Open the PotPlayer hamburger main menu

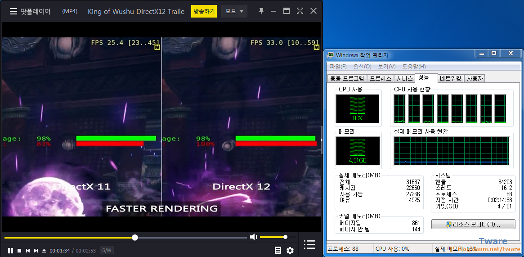[x=13, y=11]
